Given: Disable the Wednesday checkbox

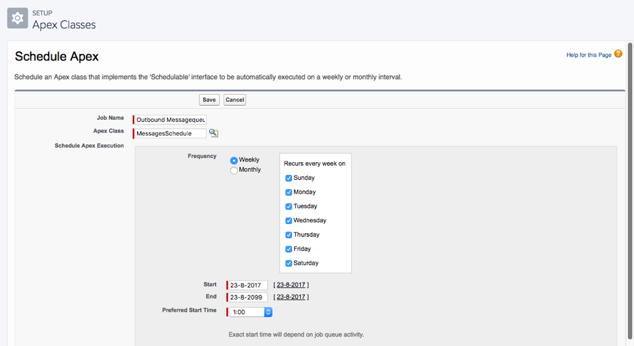Looking at the screenshot, I should [x=289, y=221].
